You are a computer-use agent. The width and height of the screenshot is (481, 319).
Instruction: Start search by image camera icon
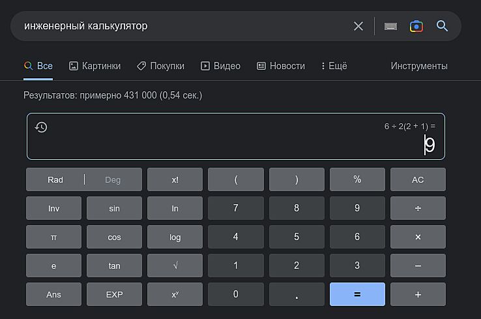(416, 26)
